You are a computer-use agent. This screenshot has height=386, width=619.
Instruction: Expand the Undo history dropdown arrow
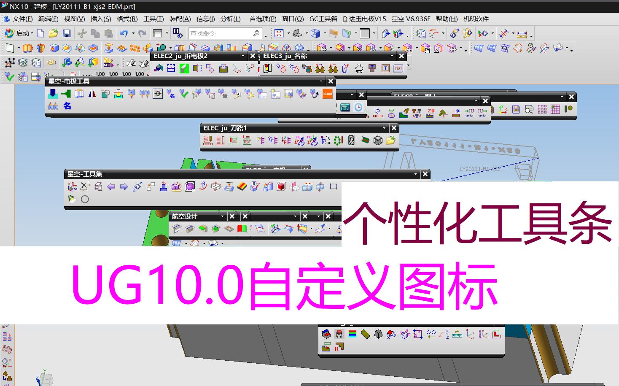point(133,33)
